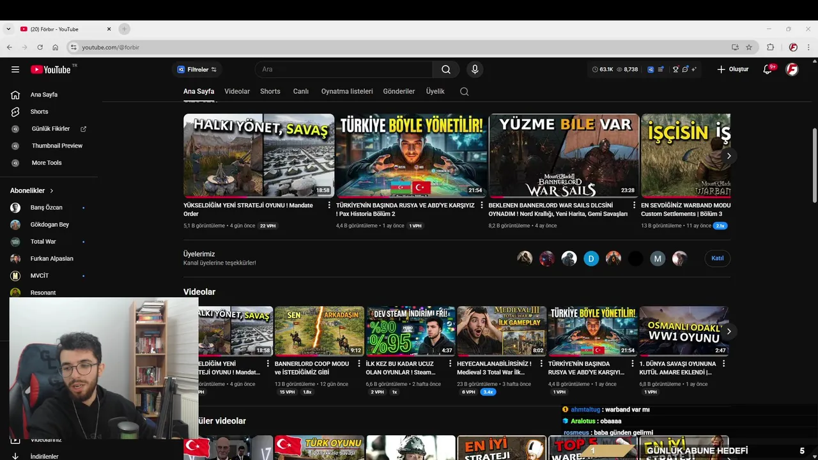
Task: Open the account avatar menu
Action: click(x=792, y=69)
